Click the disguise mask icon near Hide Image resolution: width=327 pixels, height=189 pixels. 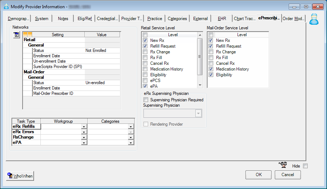(283, 165)
